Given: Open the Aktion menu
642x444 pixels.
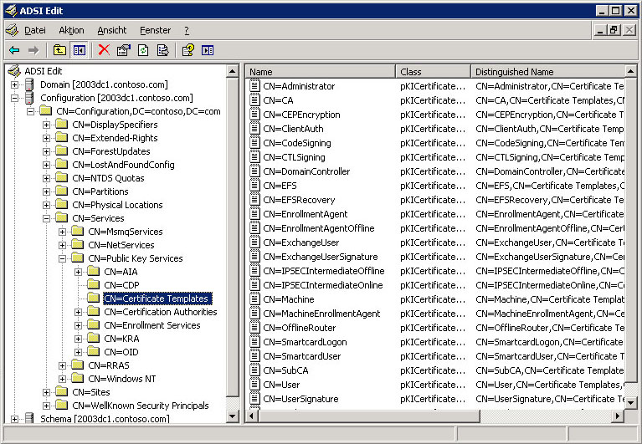Looking at the screenshot, I should click(x=71, y=30).
